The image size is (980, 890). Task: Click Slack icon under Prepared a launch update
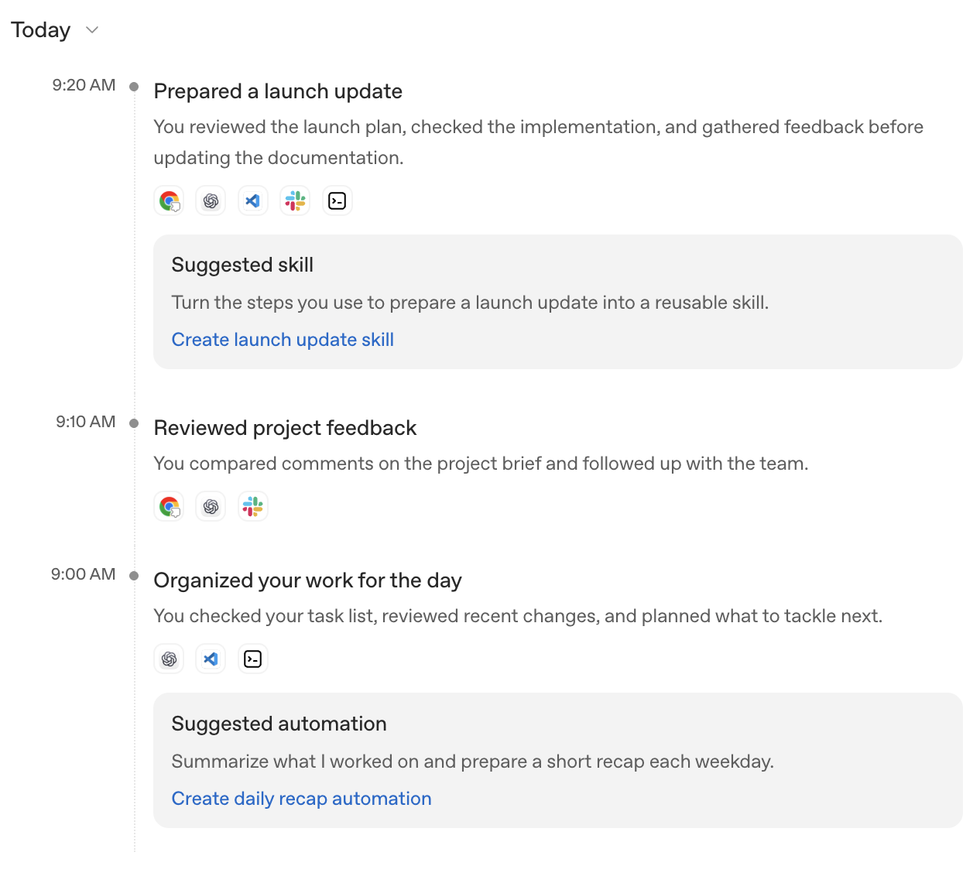(x=295, y=201)
